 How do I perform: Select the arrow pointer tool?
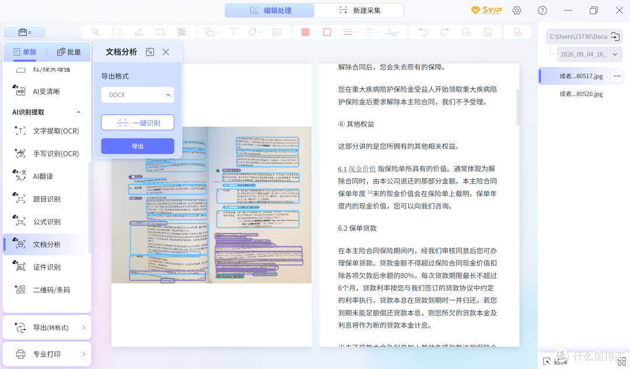coord(95,32)
